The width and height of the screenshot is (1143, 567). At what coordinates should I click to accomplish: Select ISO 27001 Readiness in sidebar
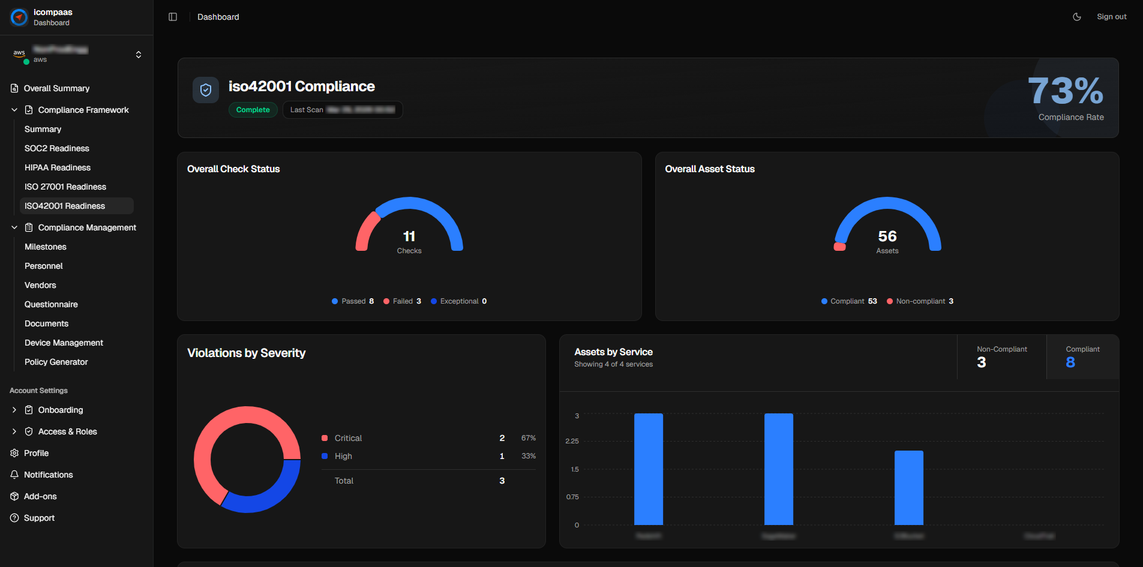[x=65, y=187]
